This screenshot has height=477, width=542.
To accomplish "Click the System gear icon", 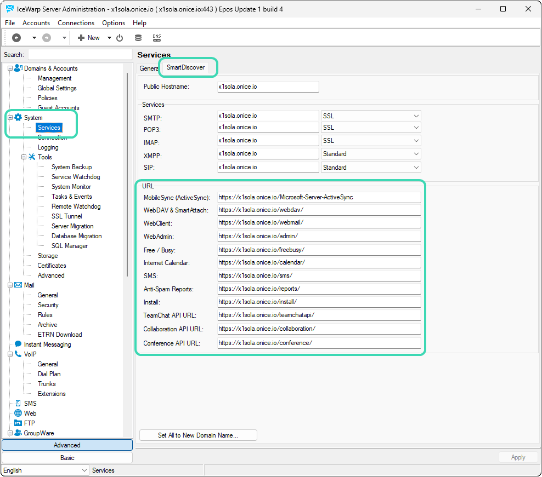I will (18, 117).
